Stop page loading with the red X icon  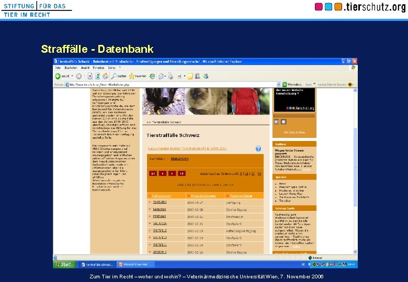tap(90, 76)
